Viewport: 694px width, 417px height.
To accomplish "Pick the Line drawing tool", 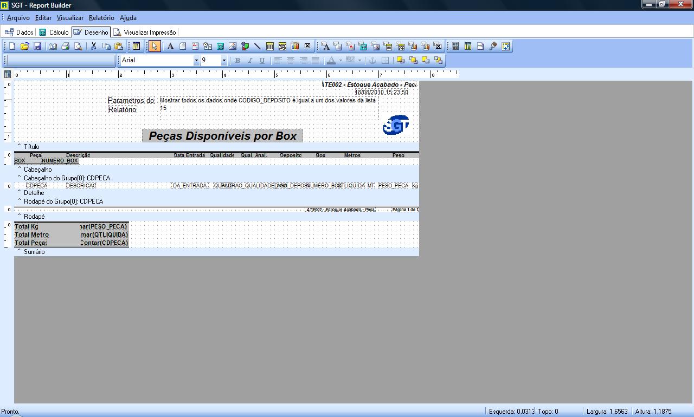I will (257, 46).
